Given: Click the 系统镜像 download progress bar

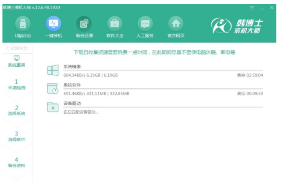Looking at the screenshot, I should click(x=163, y=70).
